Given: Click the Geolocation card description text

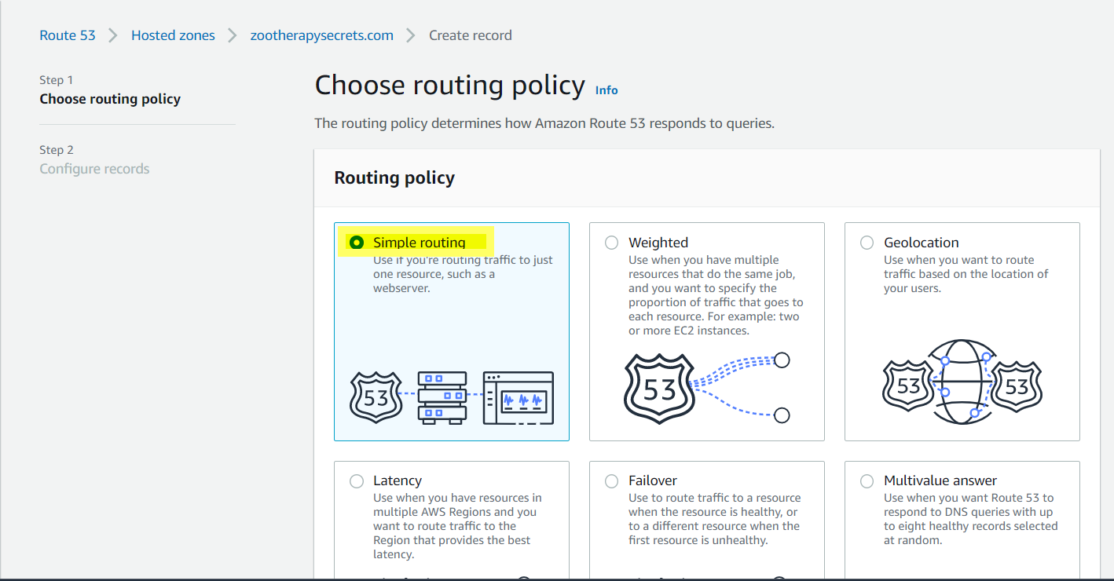Looking at the screenshot, I should (x=966, y=274).
